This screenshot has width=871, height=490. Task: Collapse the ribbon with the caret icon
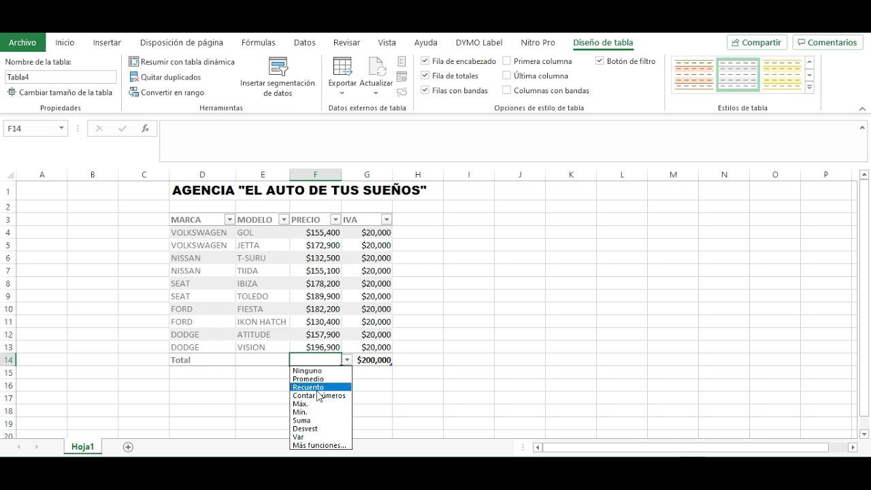pos(862,109)
